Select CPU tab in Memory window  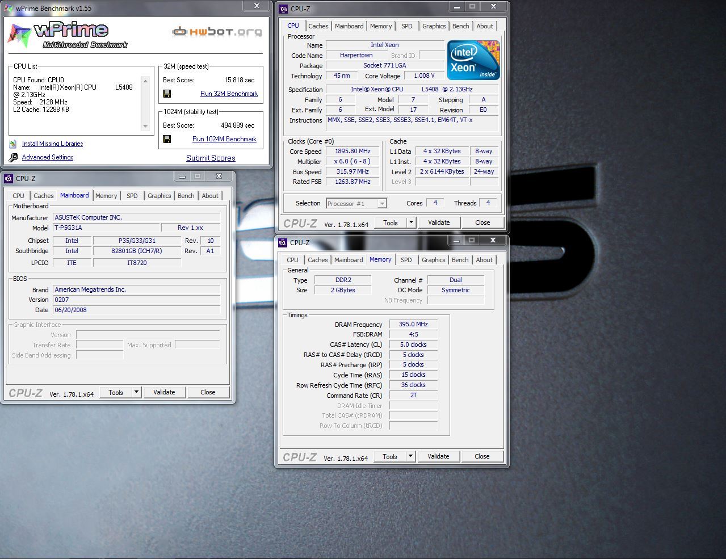coord(292,260)
